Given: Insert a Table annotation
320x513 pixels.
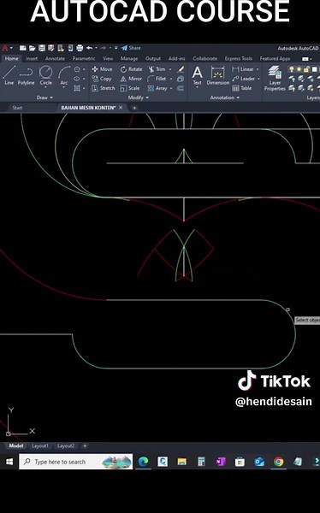Looking at the screenshot, I should point(242,88).
